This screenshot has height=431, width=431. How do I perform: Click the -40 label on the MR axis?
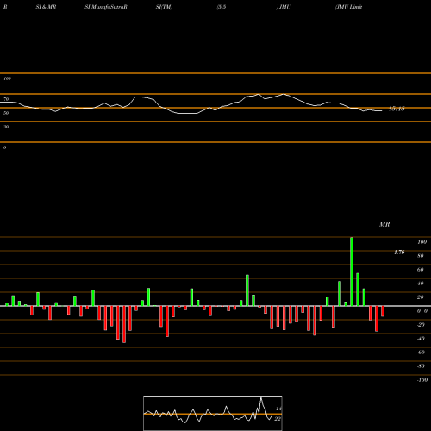(x=421, y=339)
